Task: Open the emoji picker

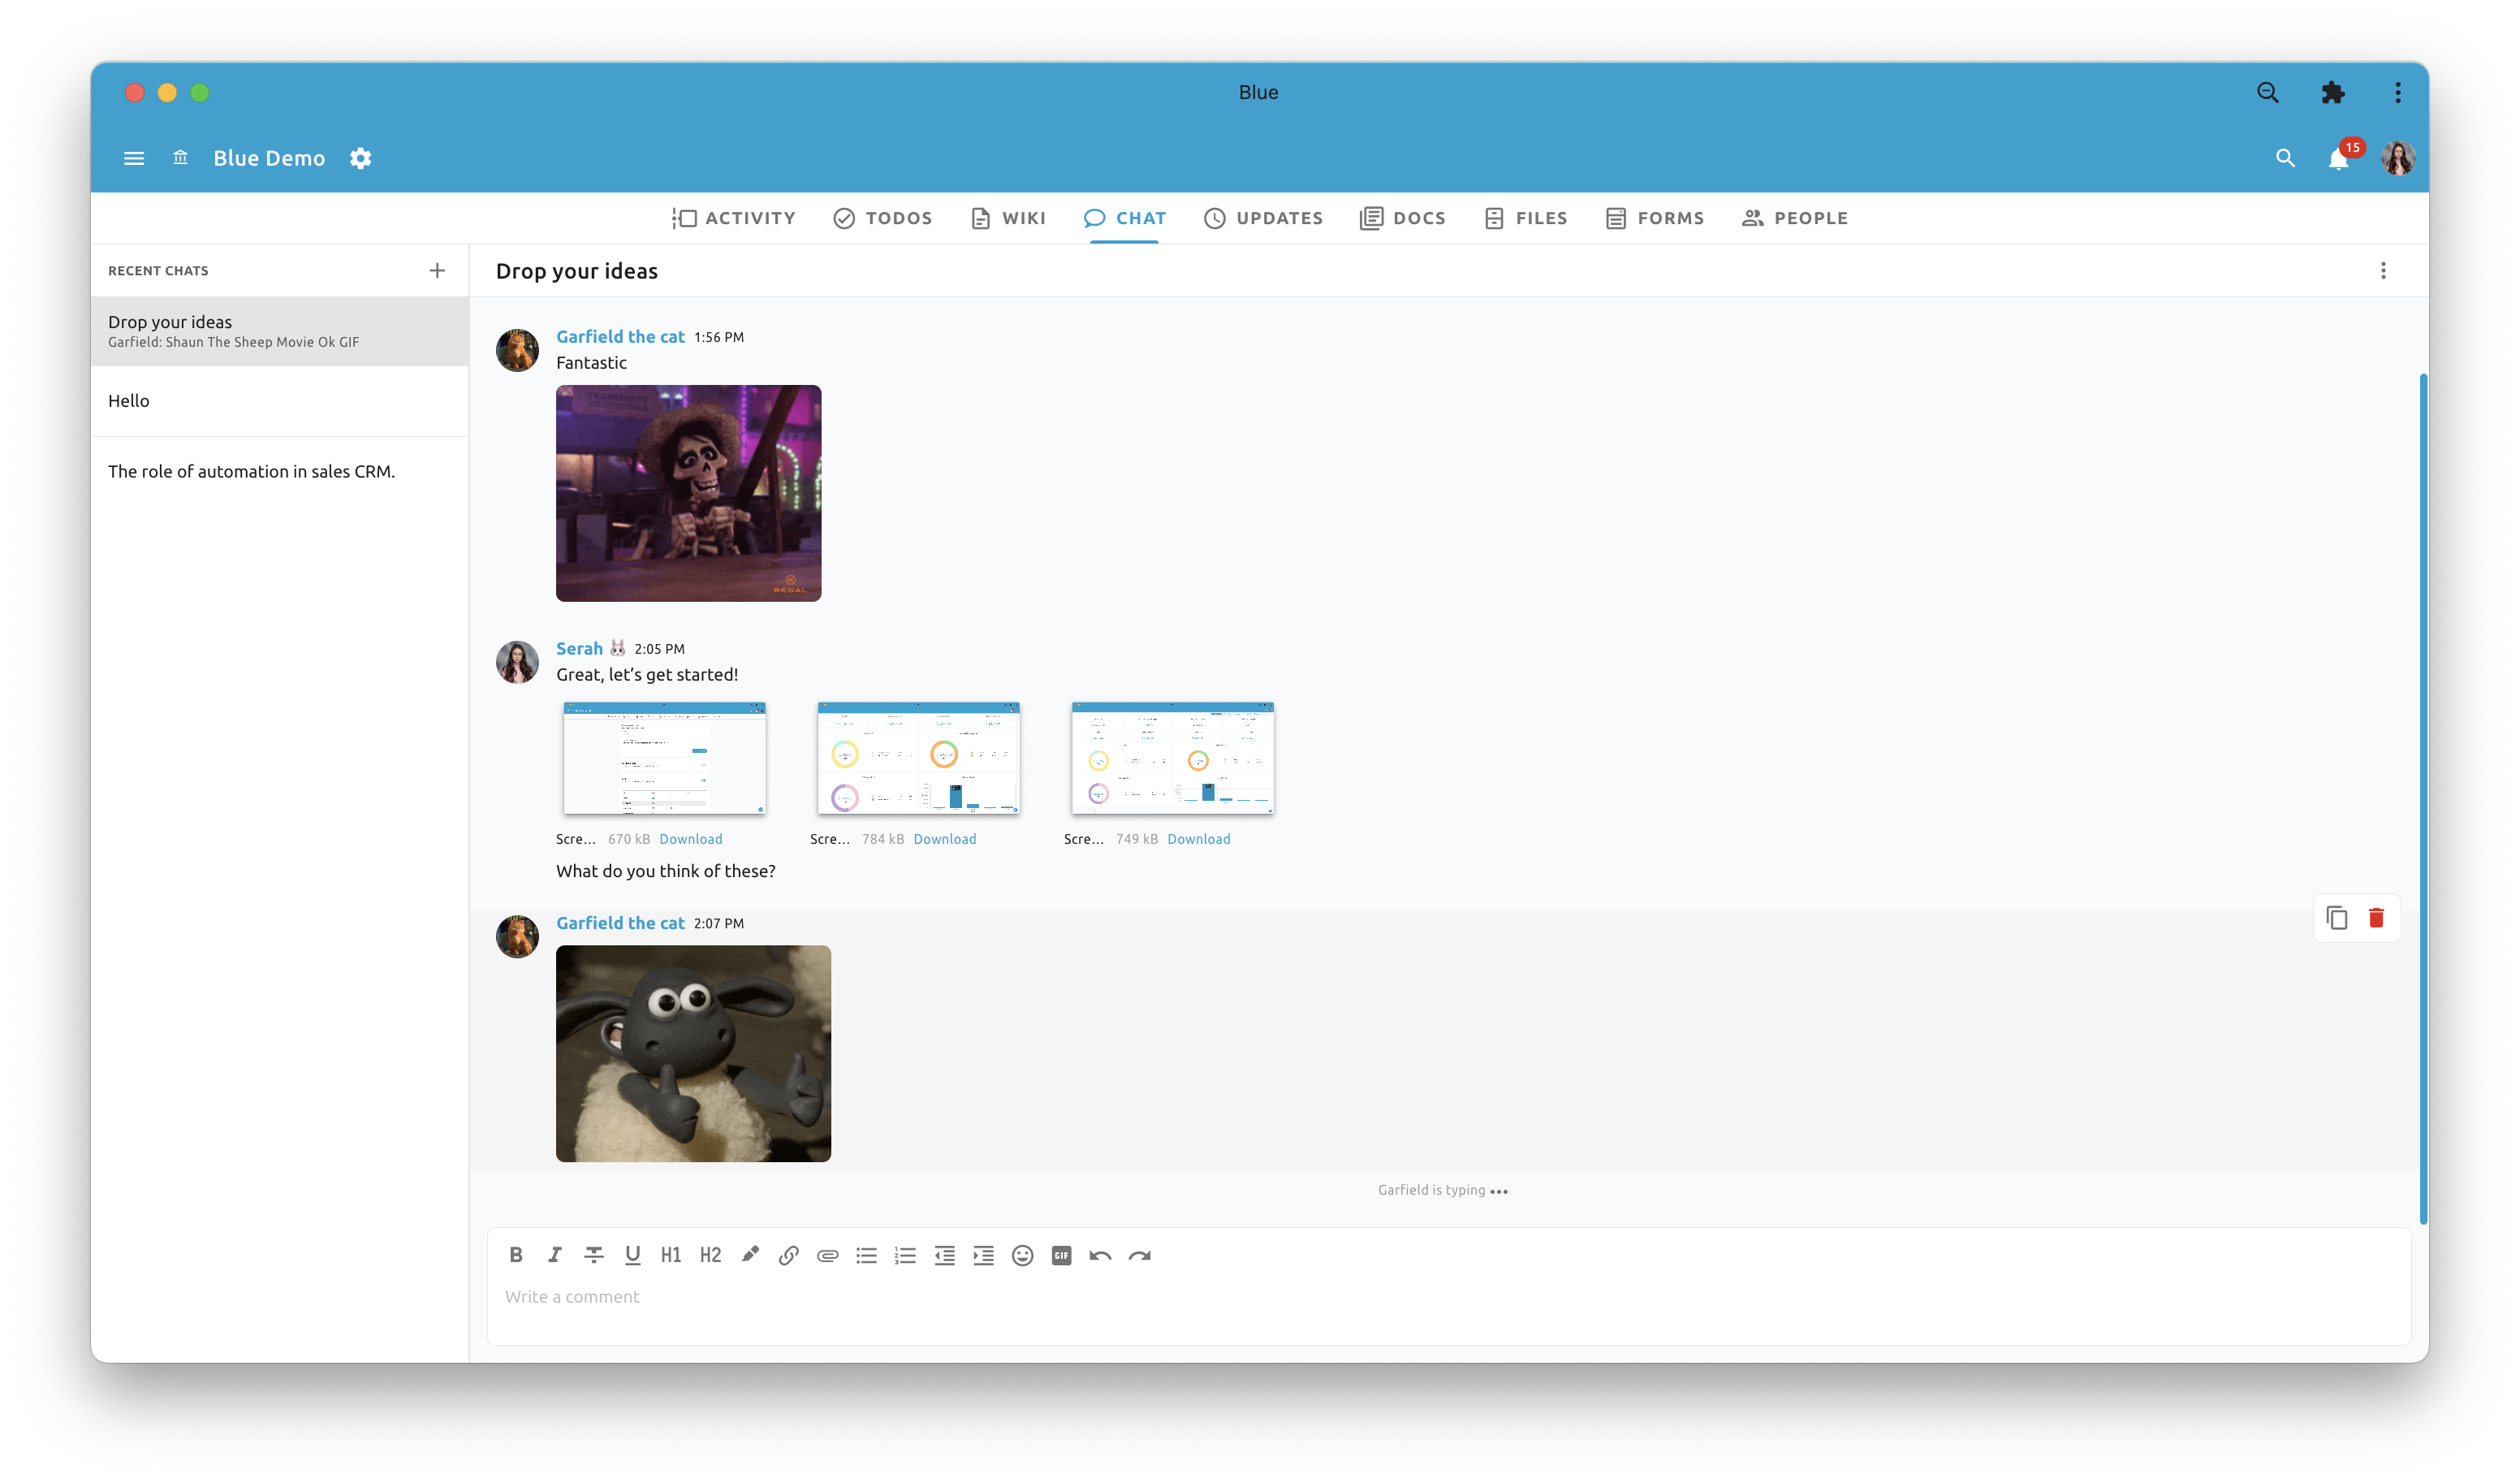Action: (x=1022, y=1255)
